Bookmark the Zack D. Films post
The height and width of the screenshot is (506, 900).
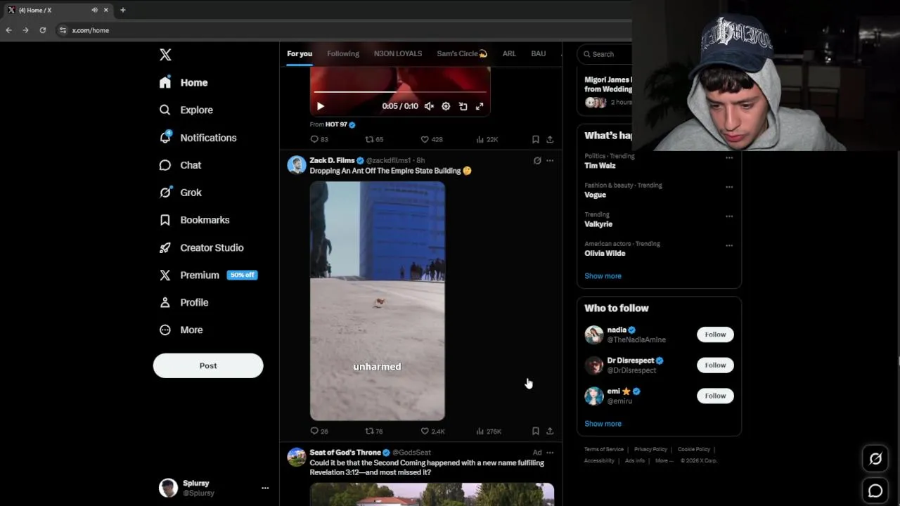click(x=536, y=431)
